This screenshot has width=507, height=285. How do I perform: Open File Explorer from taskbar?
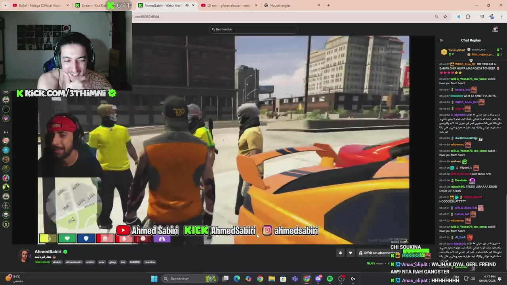(272, 279)
